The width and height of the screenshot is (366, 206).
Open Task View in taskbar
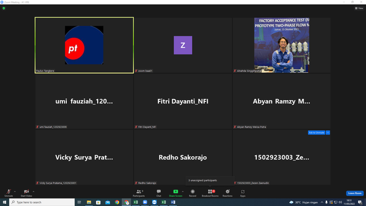tap(79, 202)
